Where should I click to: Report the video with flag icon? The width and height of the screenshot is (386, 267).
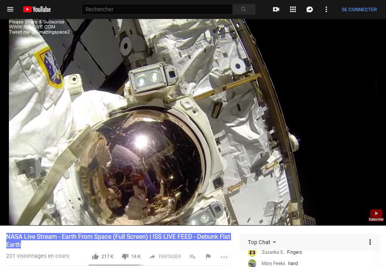pyautogui.click(x=208, y=257)
